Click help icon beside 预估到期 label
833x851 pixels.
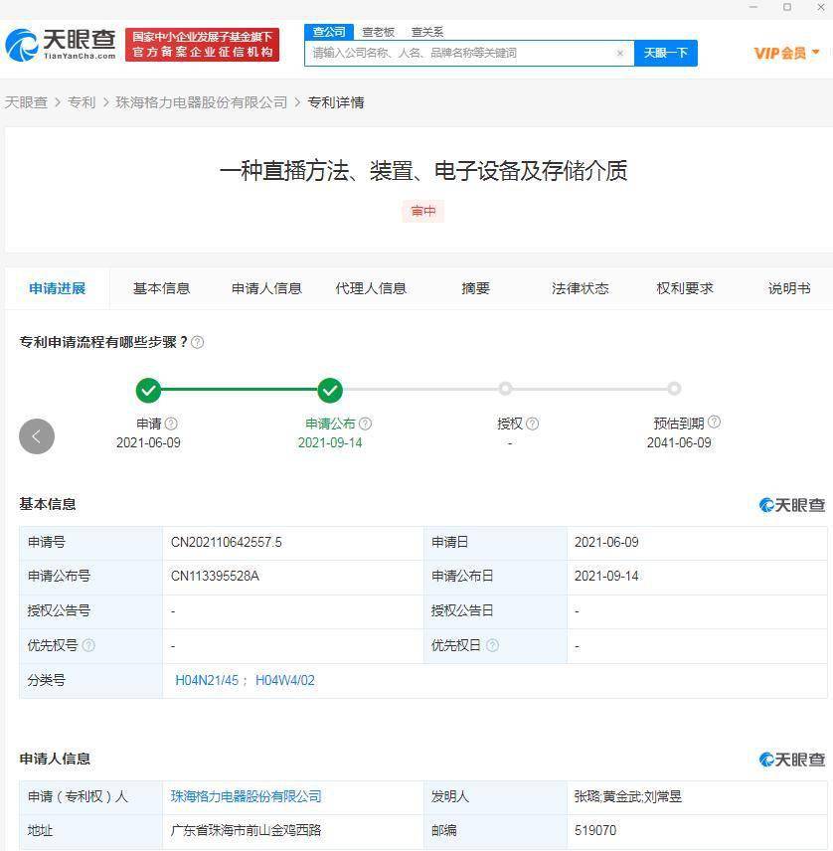[x=714, y=422]
